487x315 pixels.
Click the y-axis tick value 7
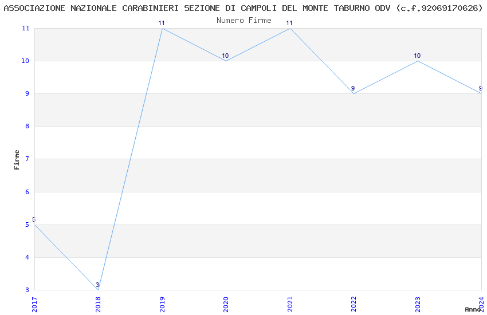(28, 159)
